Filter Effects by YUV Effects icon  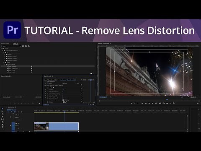pyautogui.click(x=29, y=46)
